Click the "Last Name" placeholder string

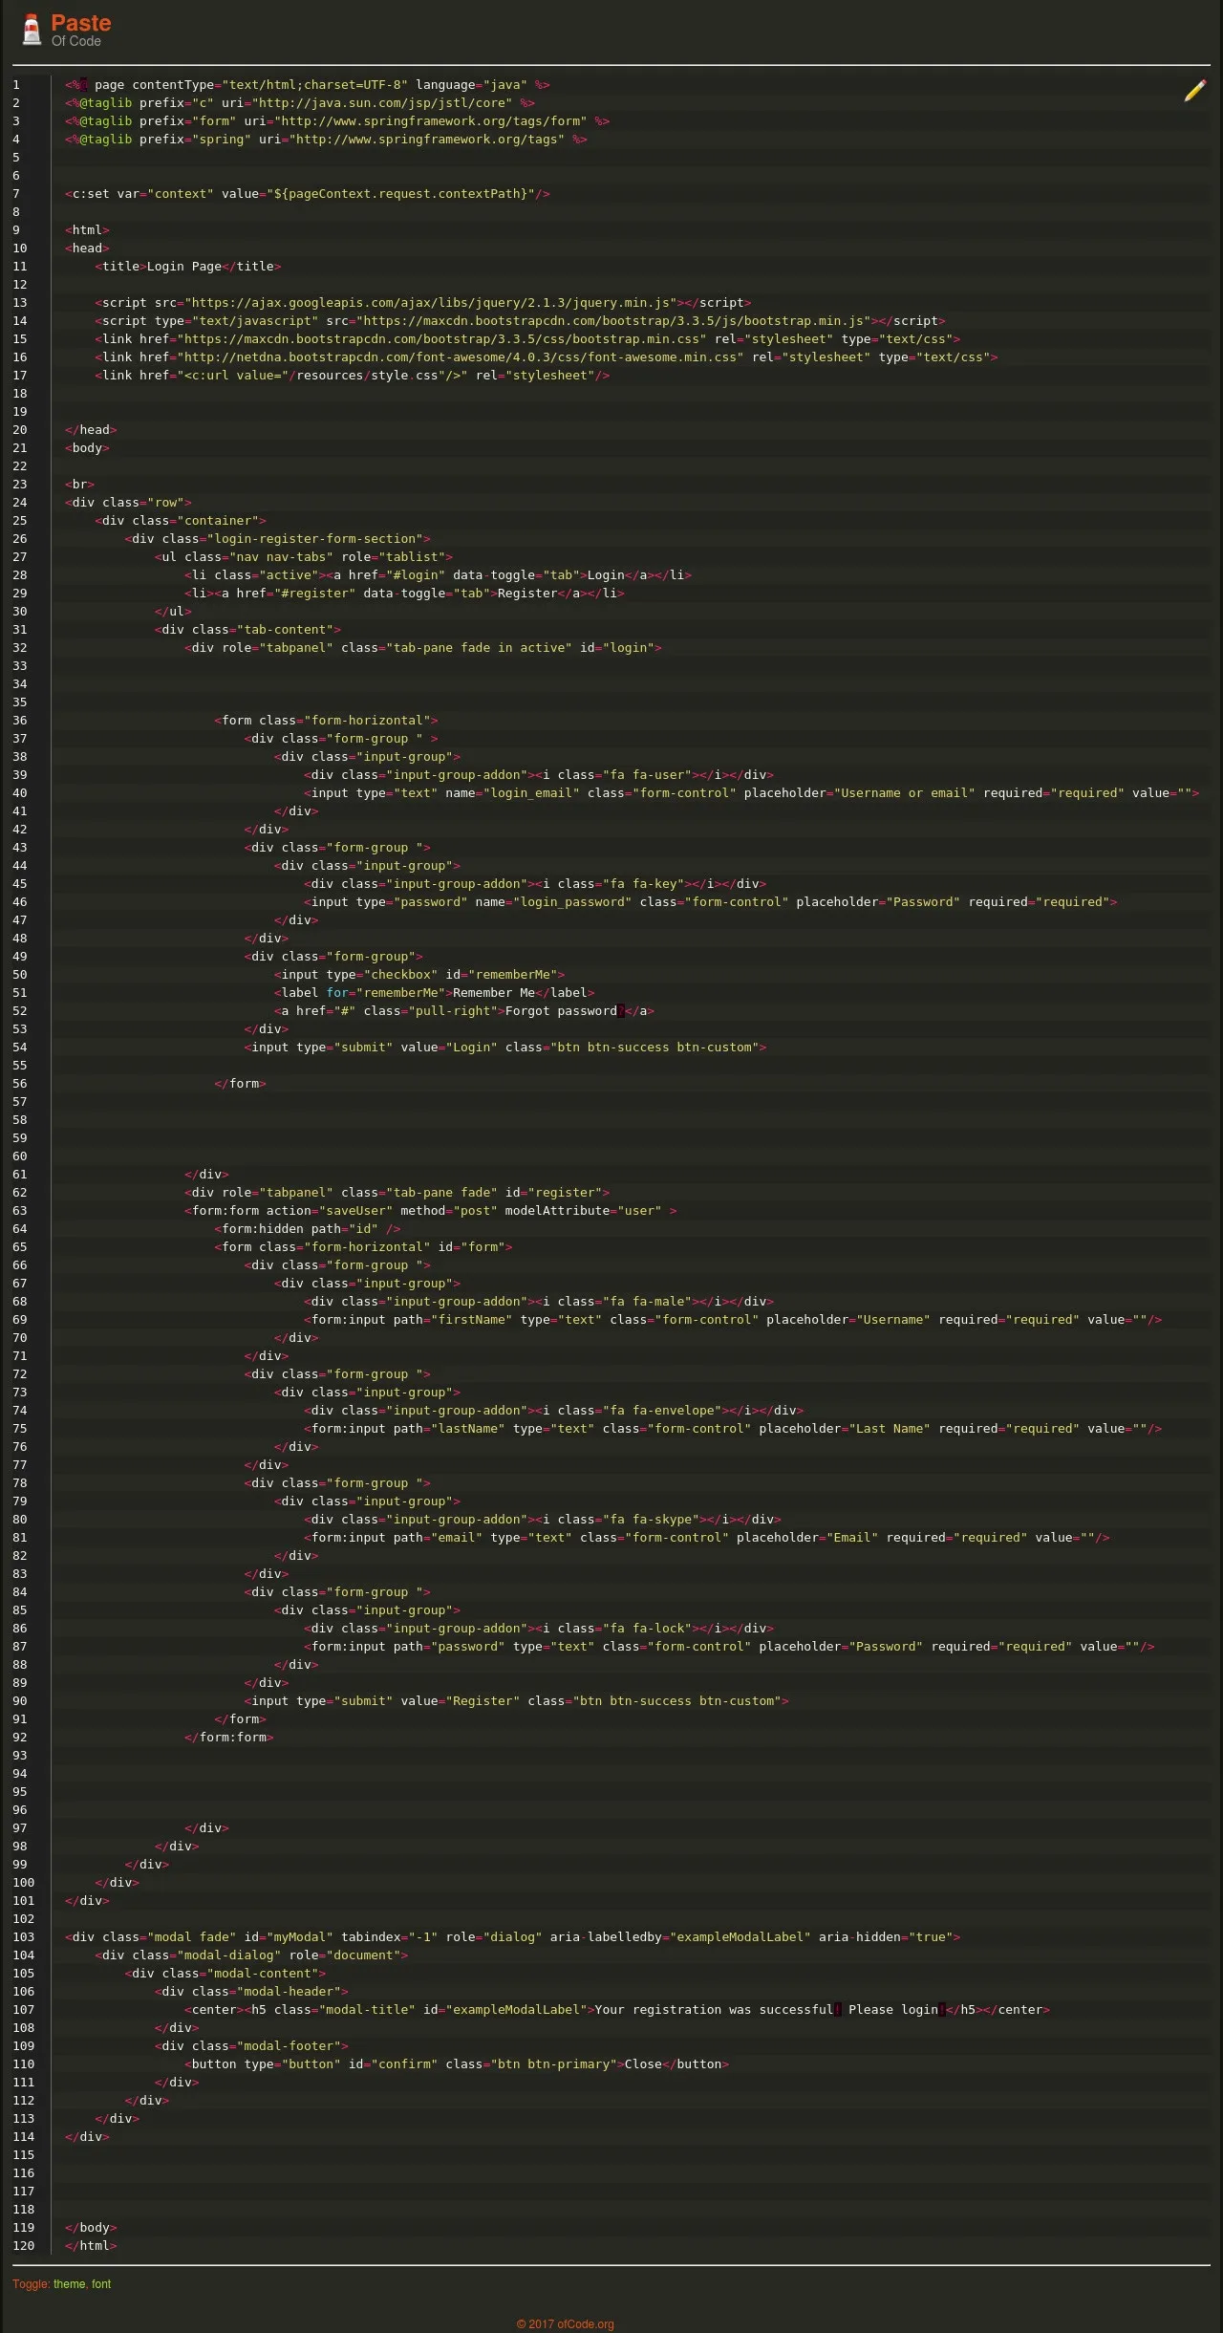point(889,1429)
